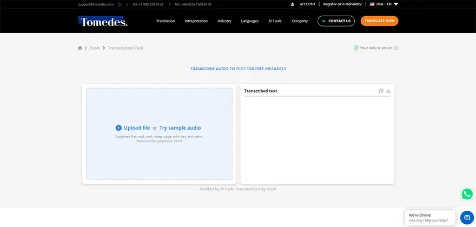Open the Translation menu

166,21
